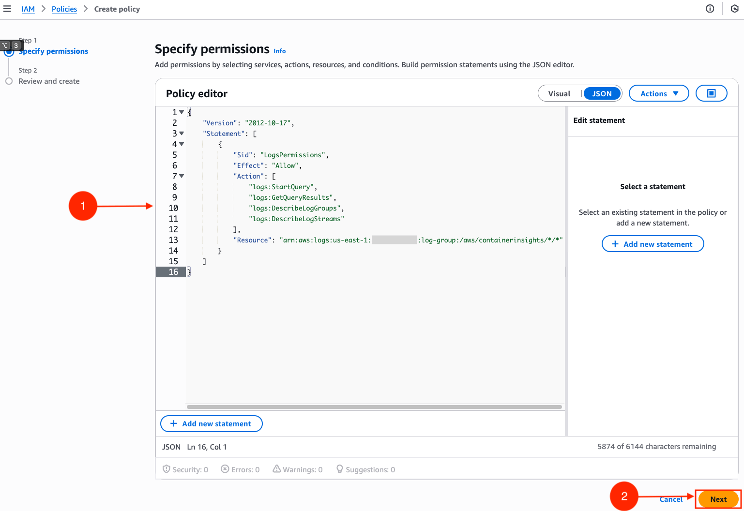The image size is (744, 511).
Task: Go to Policies breadcrumb link
Action: [x=64, y=9]
